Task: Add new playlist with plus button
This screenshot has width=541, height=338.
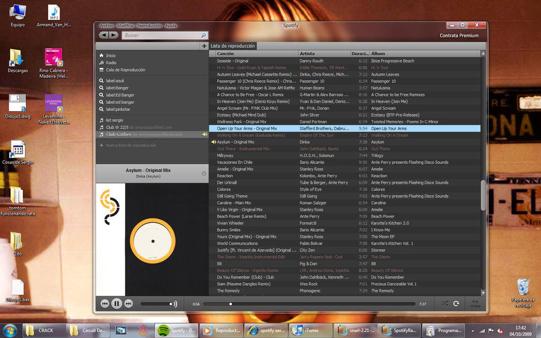Action: tap(204, 46)
